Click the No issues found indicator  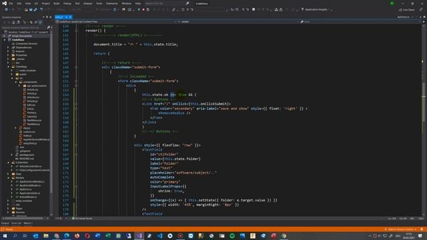82,219
